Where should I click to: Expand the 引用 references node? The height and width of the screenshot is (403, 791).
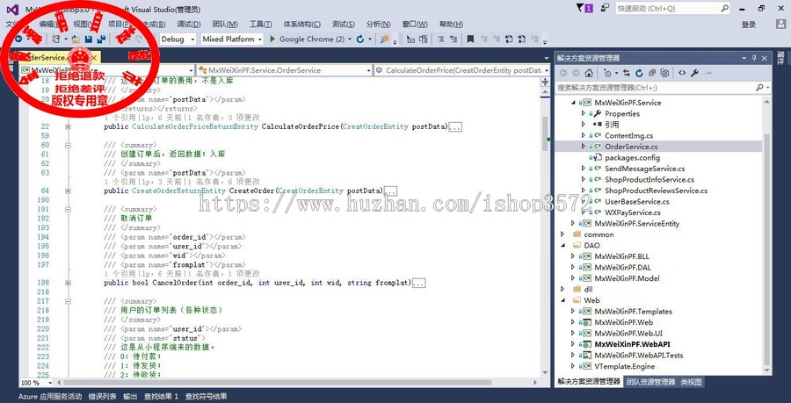(584, 125)
